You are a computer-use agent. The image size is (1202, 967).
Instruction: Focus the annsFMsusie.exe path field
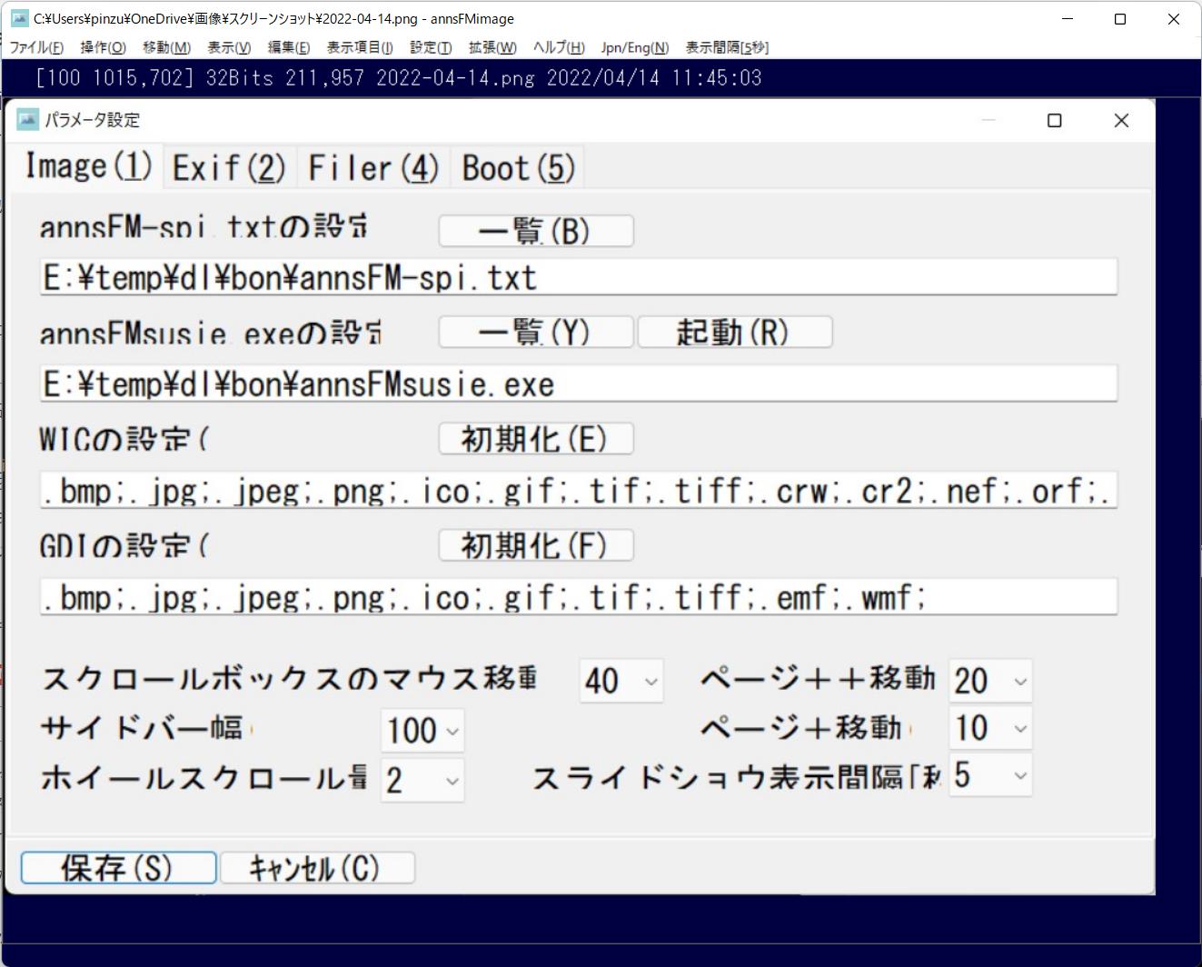click(579, 384)
